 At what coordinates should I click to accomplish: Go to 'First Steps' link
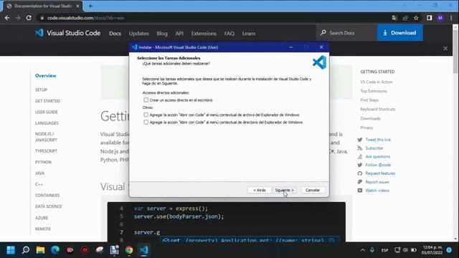point(369,100)
